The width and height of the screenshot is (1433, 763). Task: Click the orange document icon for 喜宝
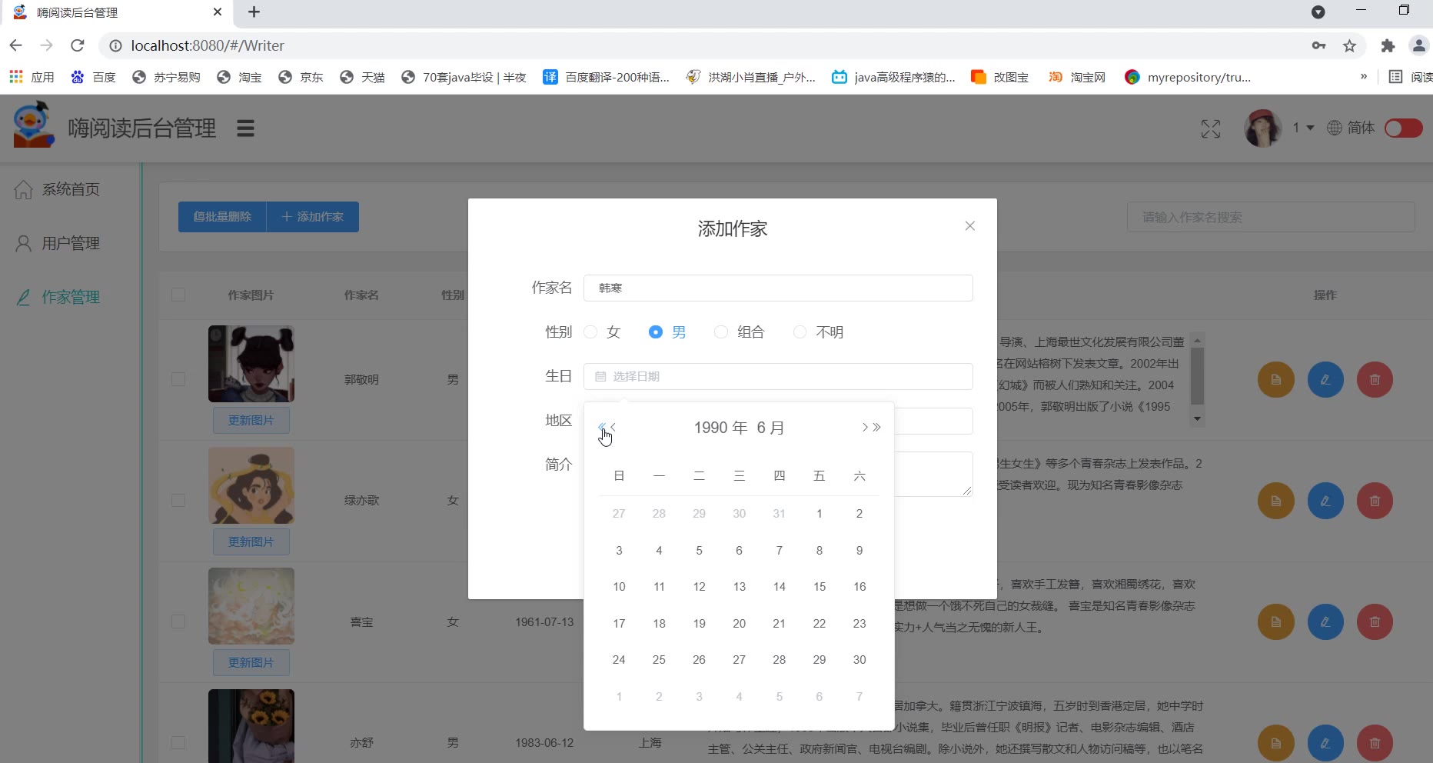click(1275, 622)
